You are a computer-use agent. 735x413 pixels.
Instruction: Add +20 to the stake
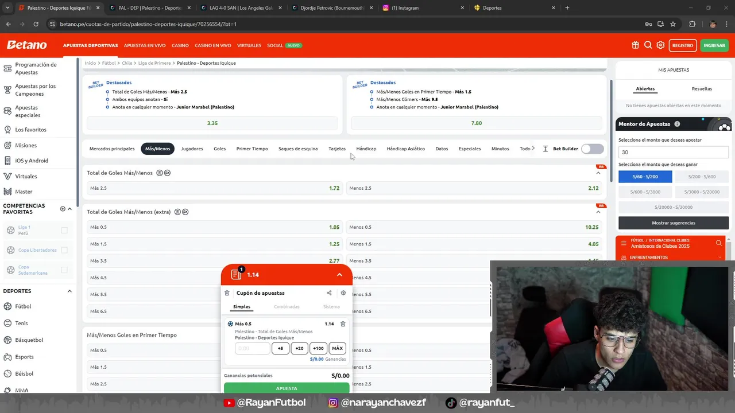[x=299, y=348]
